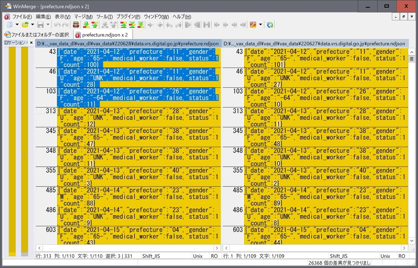Click the First Difference icon
The height and width of the screenshot is (268, 418).
[x=123, y=25]
